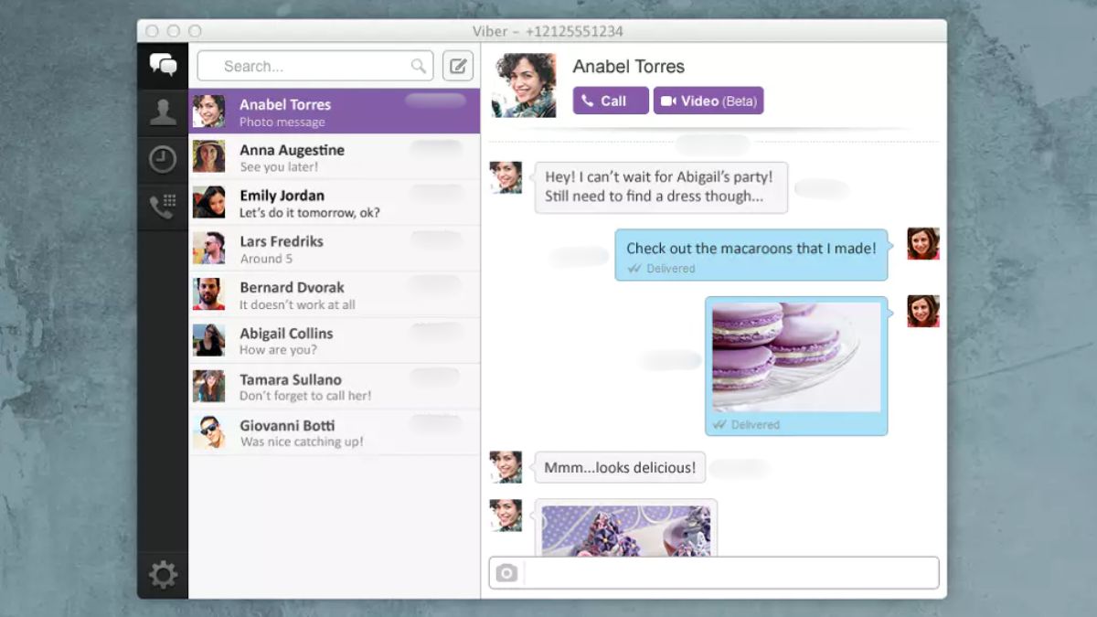
Task: Click sender avatar beside the macaroons photo
Action: pos(923,311)
